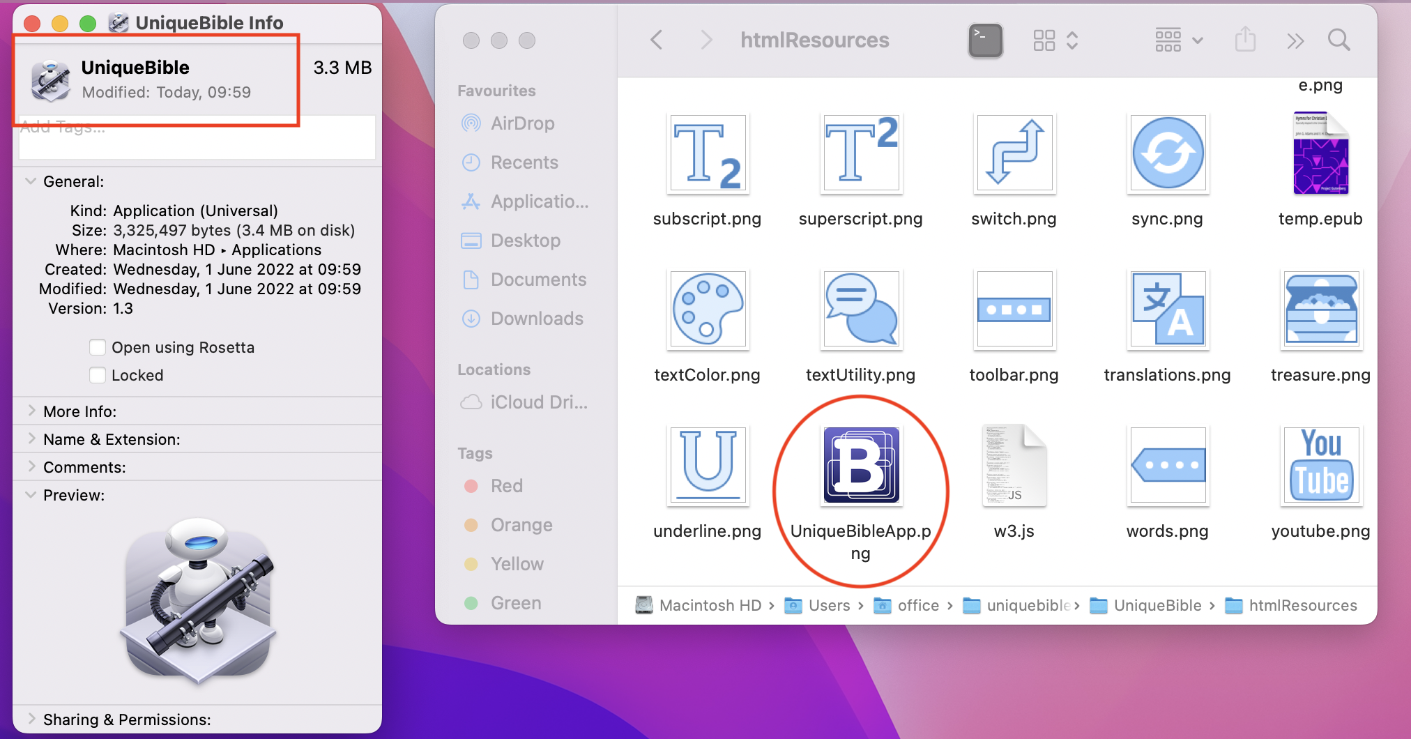1411x739 pixels.
Task: Select the translations.png file icon
Action: click(x=1168, y=310)
